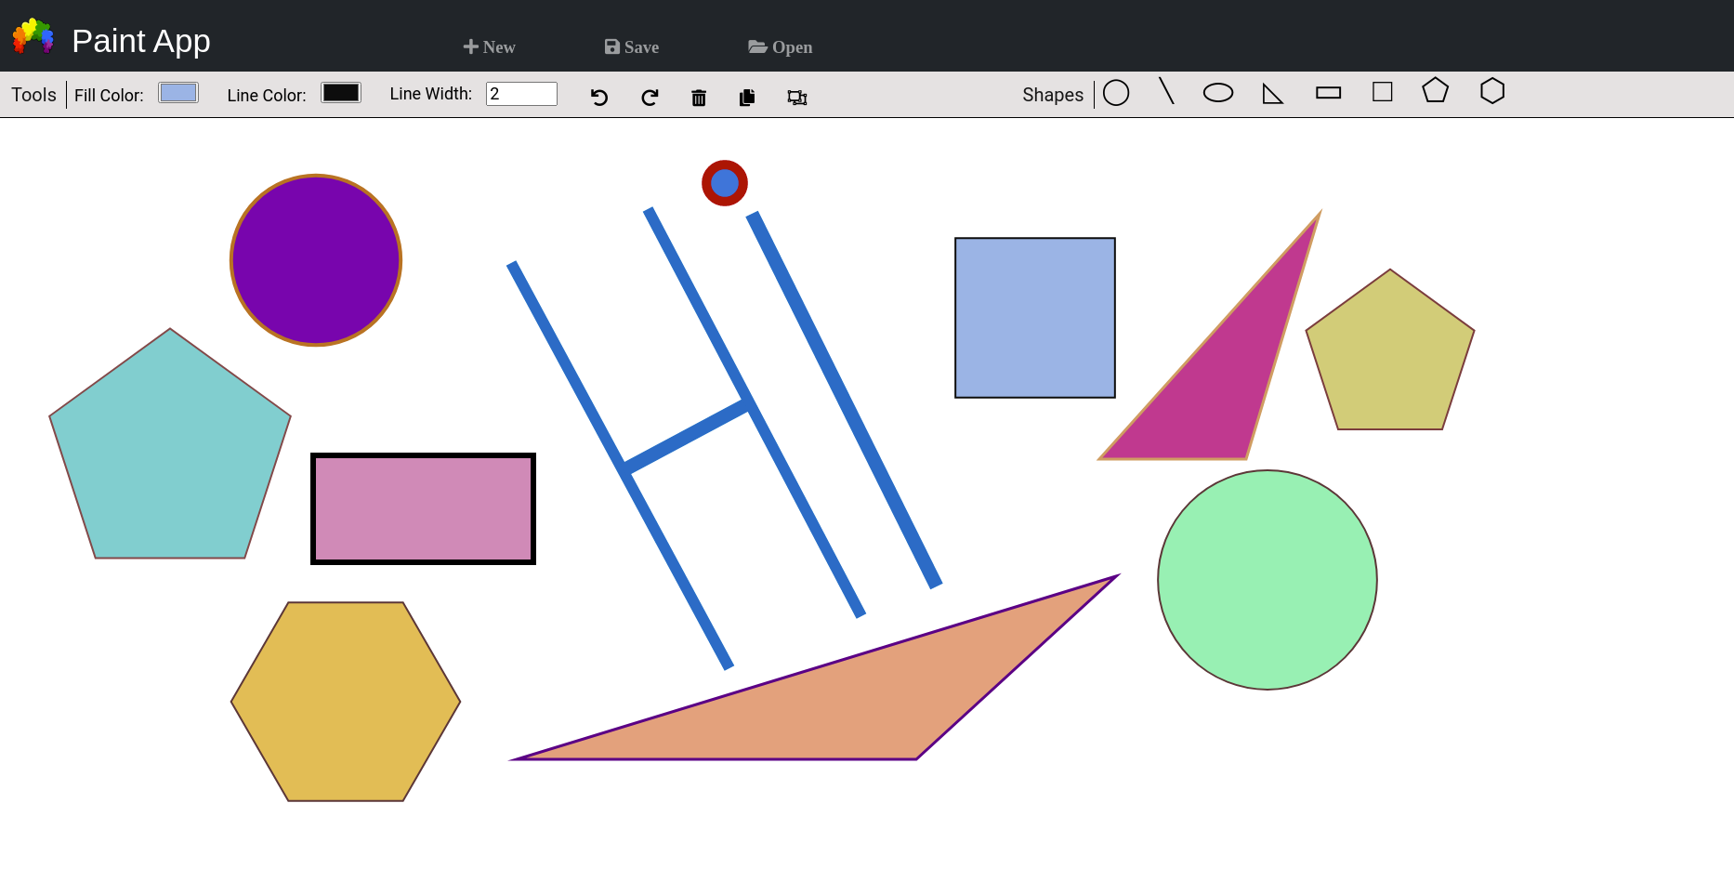
Task: Select the Line shape tool
Action: (x=1166, y=91)
